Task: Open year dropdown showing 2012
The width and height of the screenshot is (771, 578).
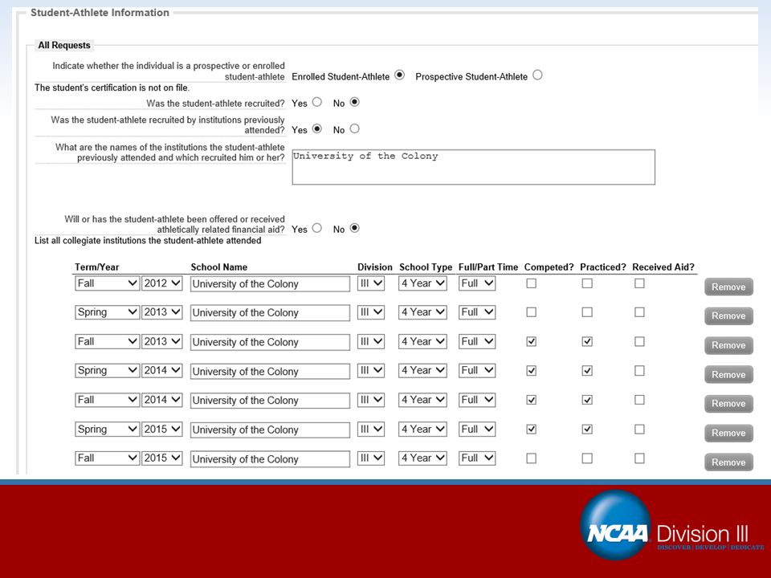Action: coord(161,283)
